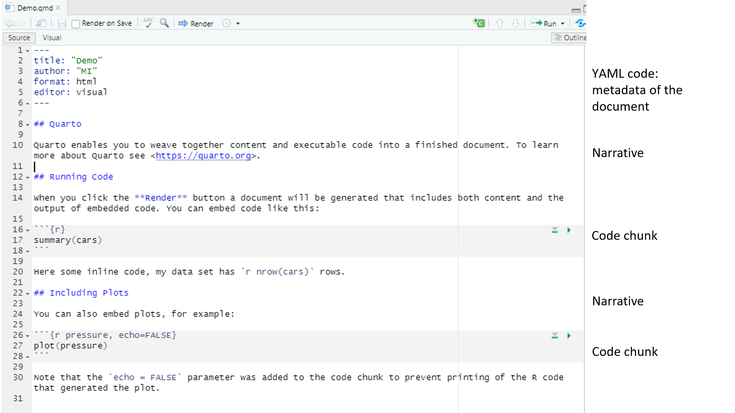Click the bold **Render** text
This screenshot has width=735, height=413.
click(161, 198)
